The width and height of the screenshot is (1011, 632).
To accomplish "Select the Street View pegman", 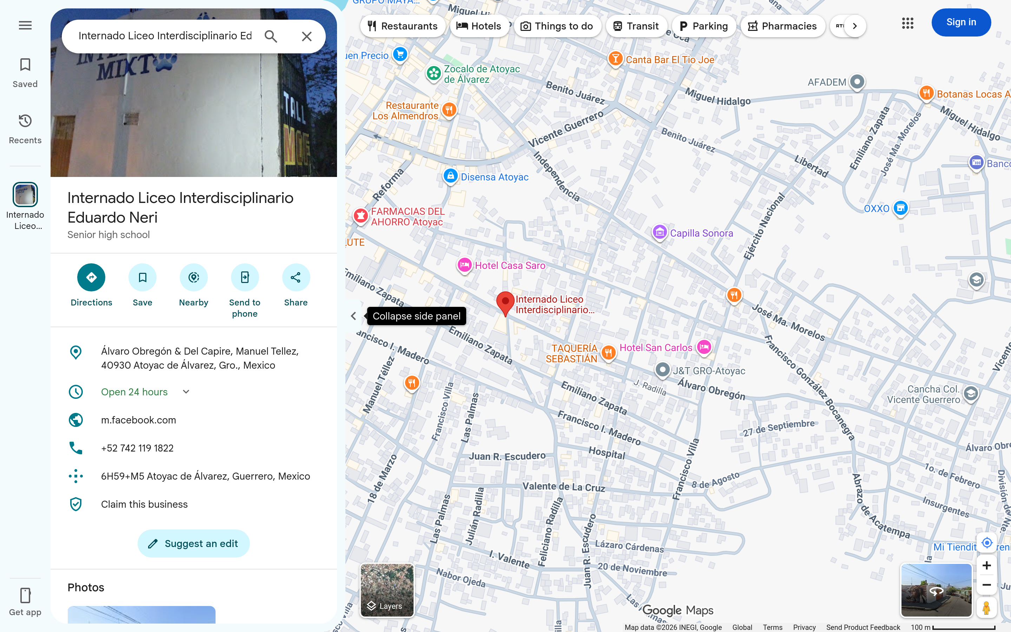I will coord(987,608).
